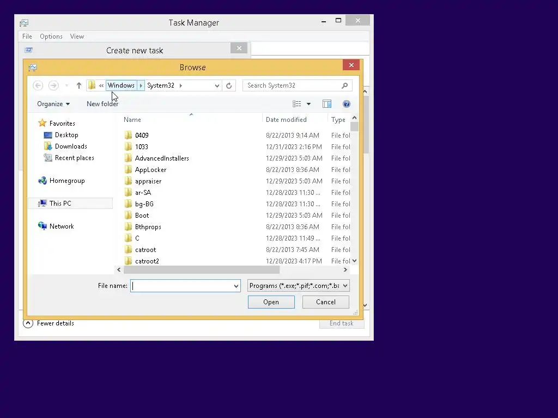Open Task Manager File menu
Image resolution: width=558 pixels, height=418 pixels.
(27, 36)
